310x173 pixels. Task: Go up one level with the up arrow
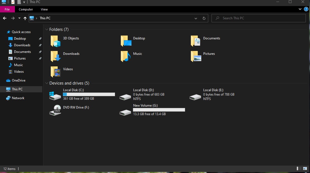(25, 18)
